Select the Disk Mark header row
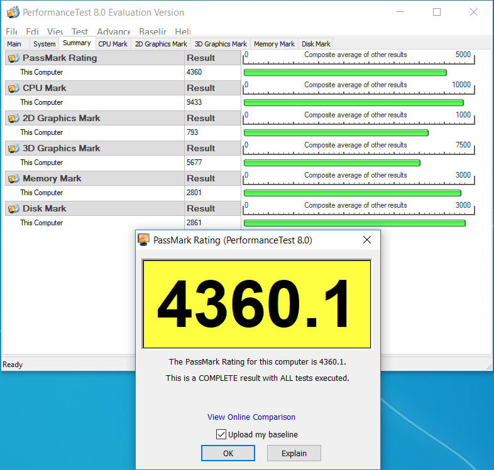Viewport: 494px width, 470px height. pyautogui.click(x=123, y=208)
